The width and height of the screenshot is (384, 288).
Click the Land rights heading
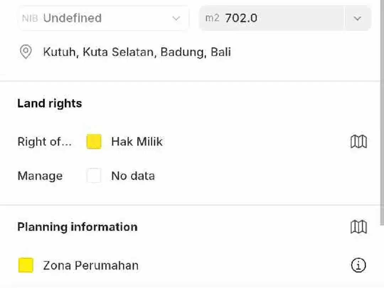[x=50, y=103]
